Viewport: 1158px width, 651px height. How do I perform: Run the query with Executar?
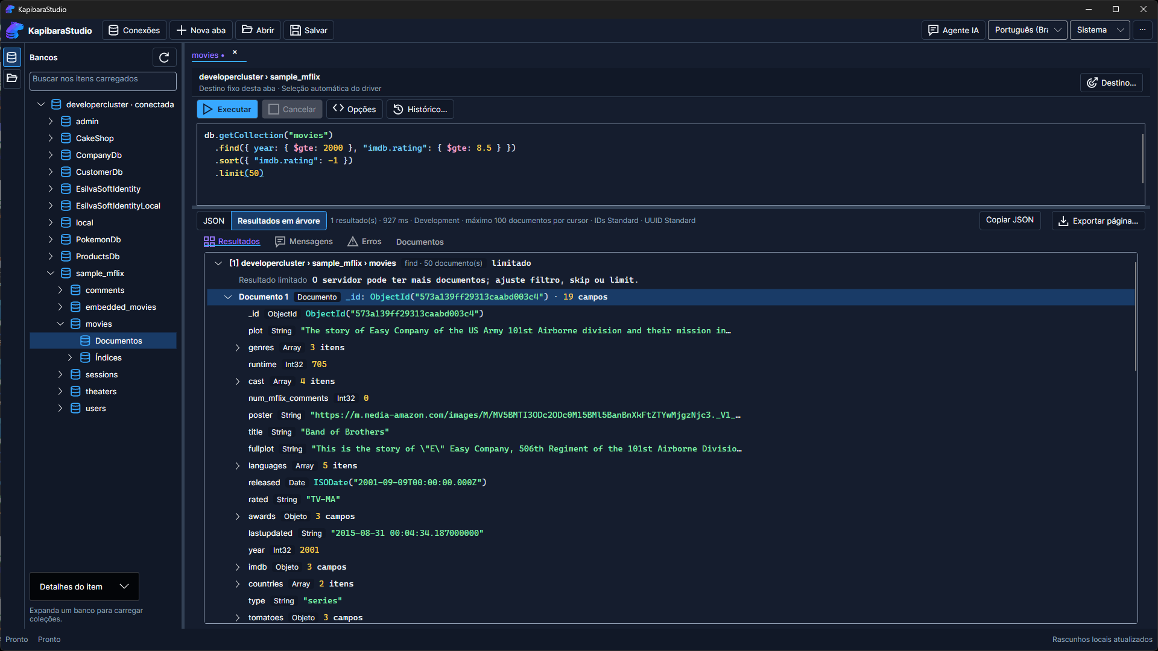(x=227, y=109)
